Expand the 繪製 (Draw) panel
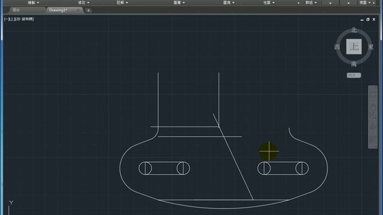This screenshot has width=383, height=215. point(34,2)
